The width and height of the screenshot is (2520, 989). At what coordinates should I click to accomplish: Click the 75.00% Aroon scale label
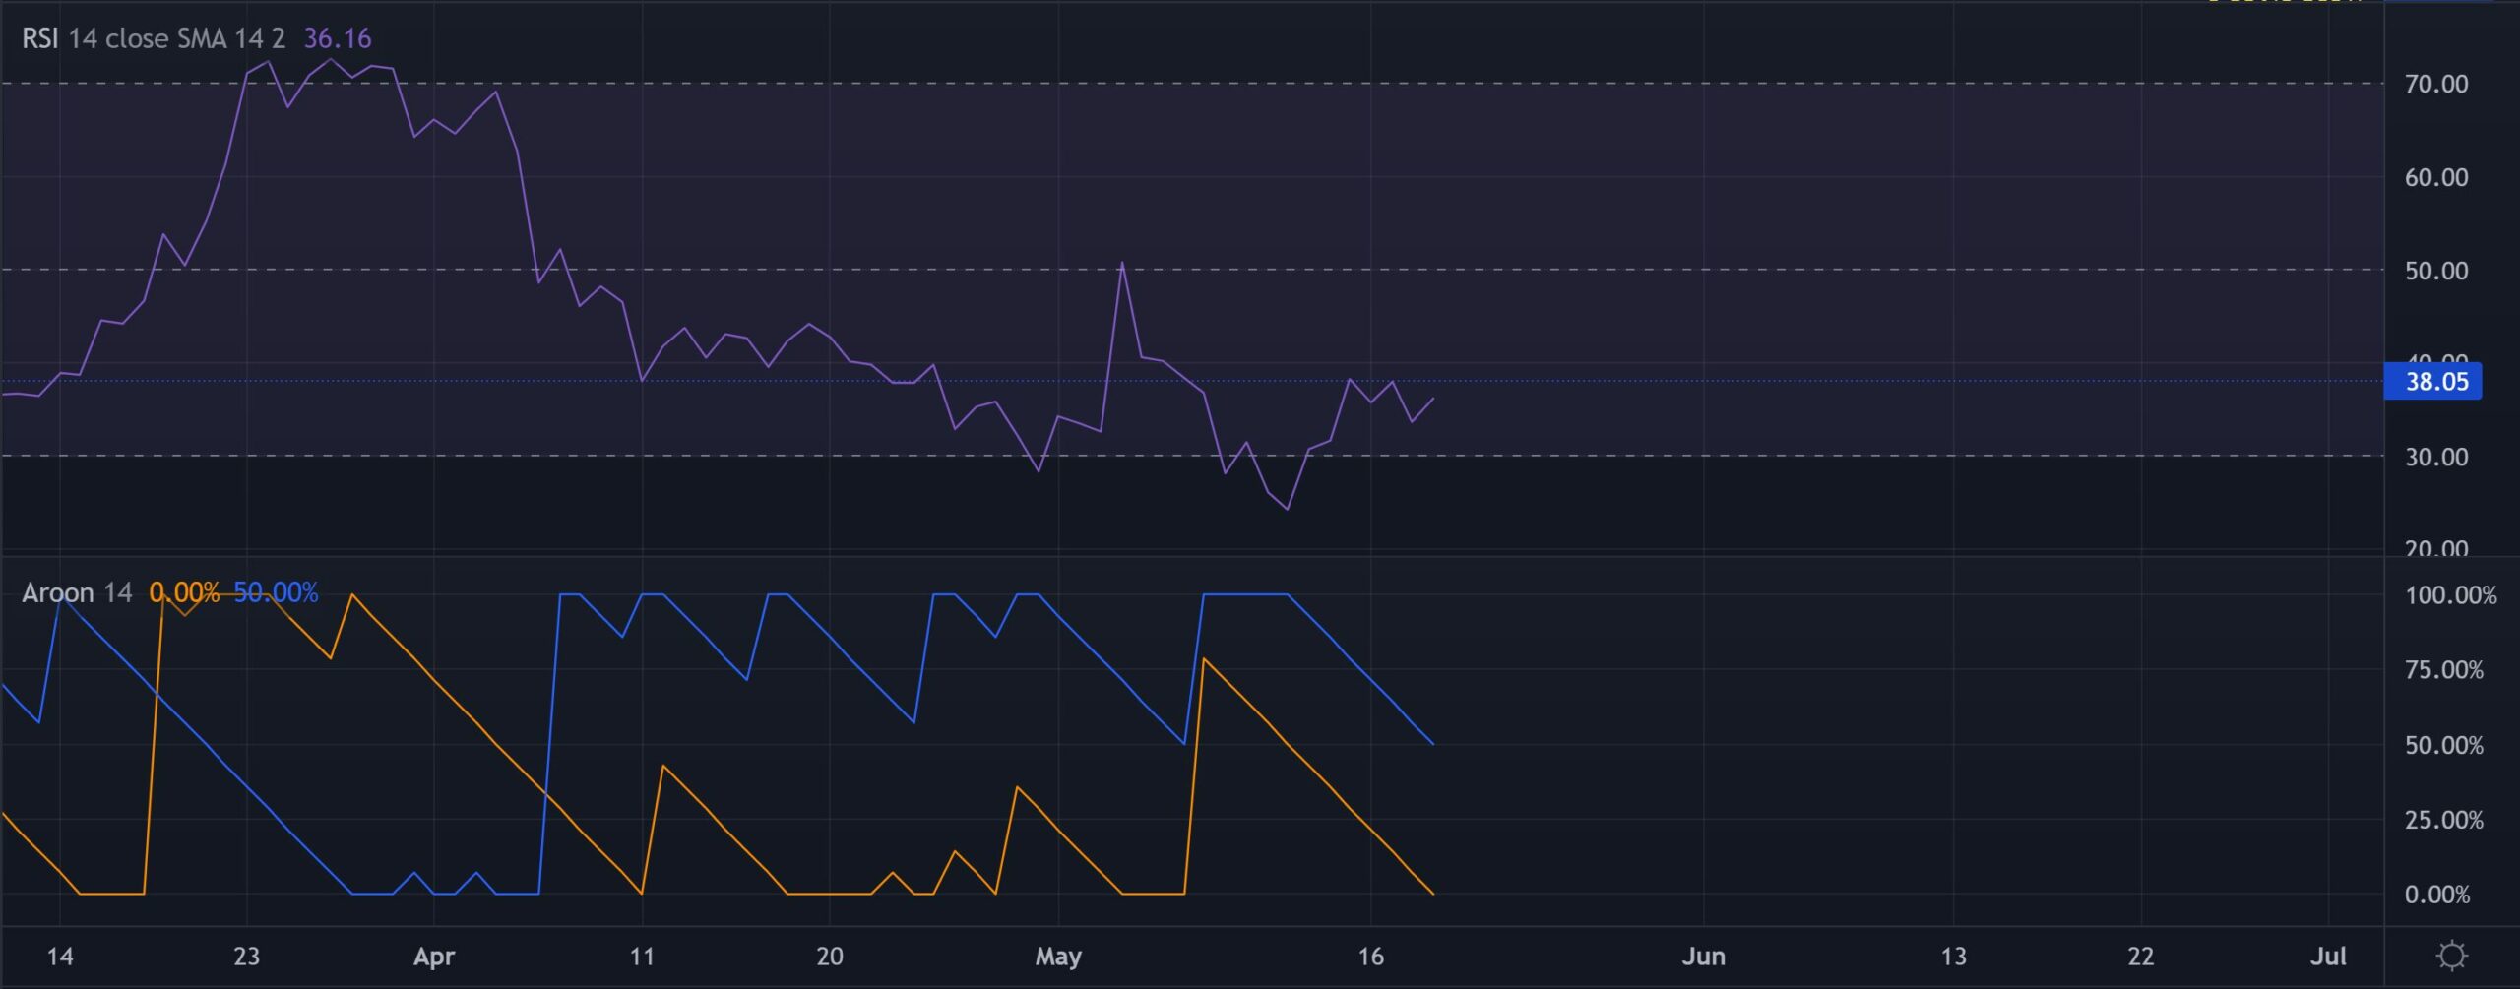click(2443, 670)
